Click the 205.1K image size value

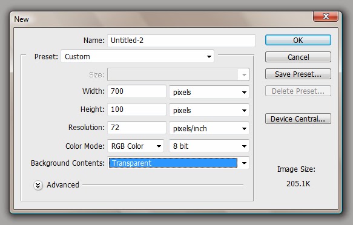(x=298, y=184)
